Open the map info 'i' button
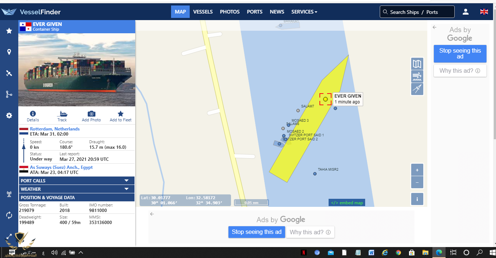The height and width of the screenshot is (258, 496). coord(417,199)
